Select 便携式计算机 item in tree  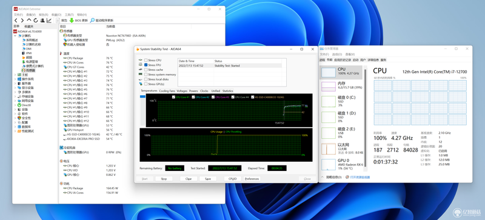click(x=33, y=66)
